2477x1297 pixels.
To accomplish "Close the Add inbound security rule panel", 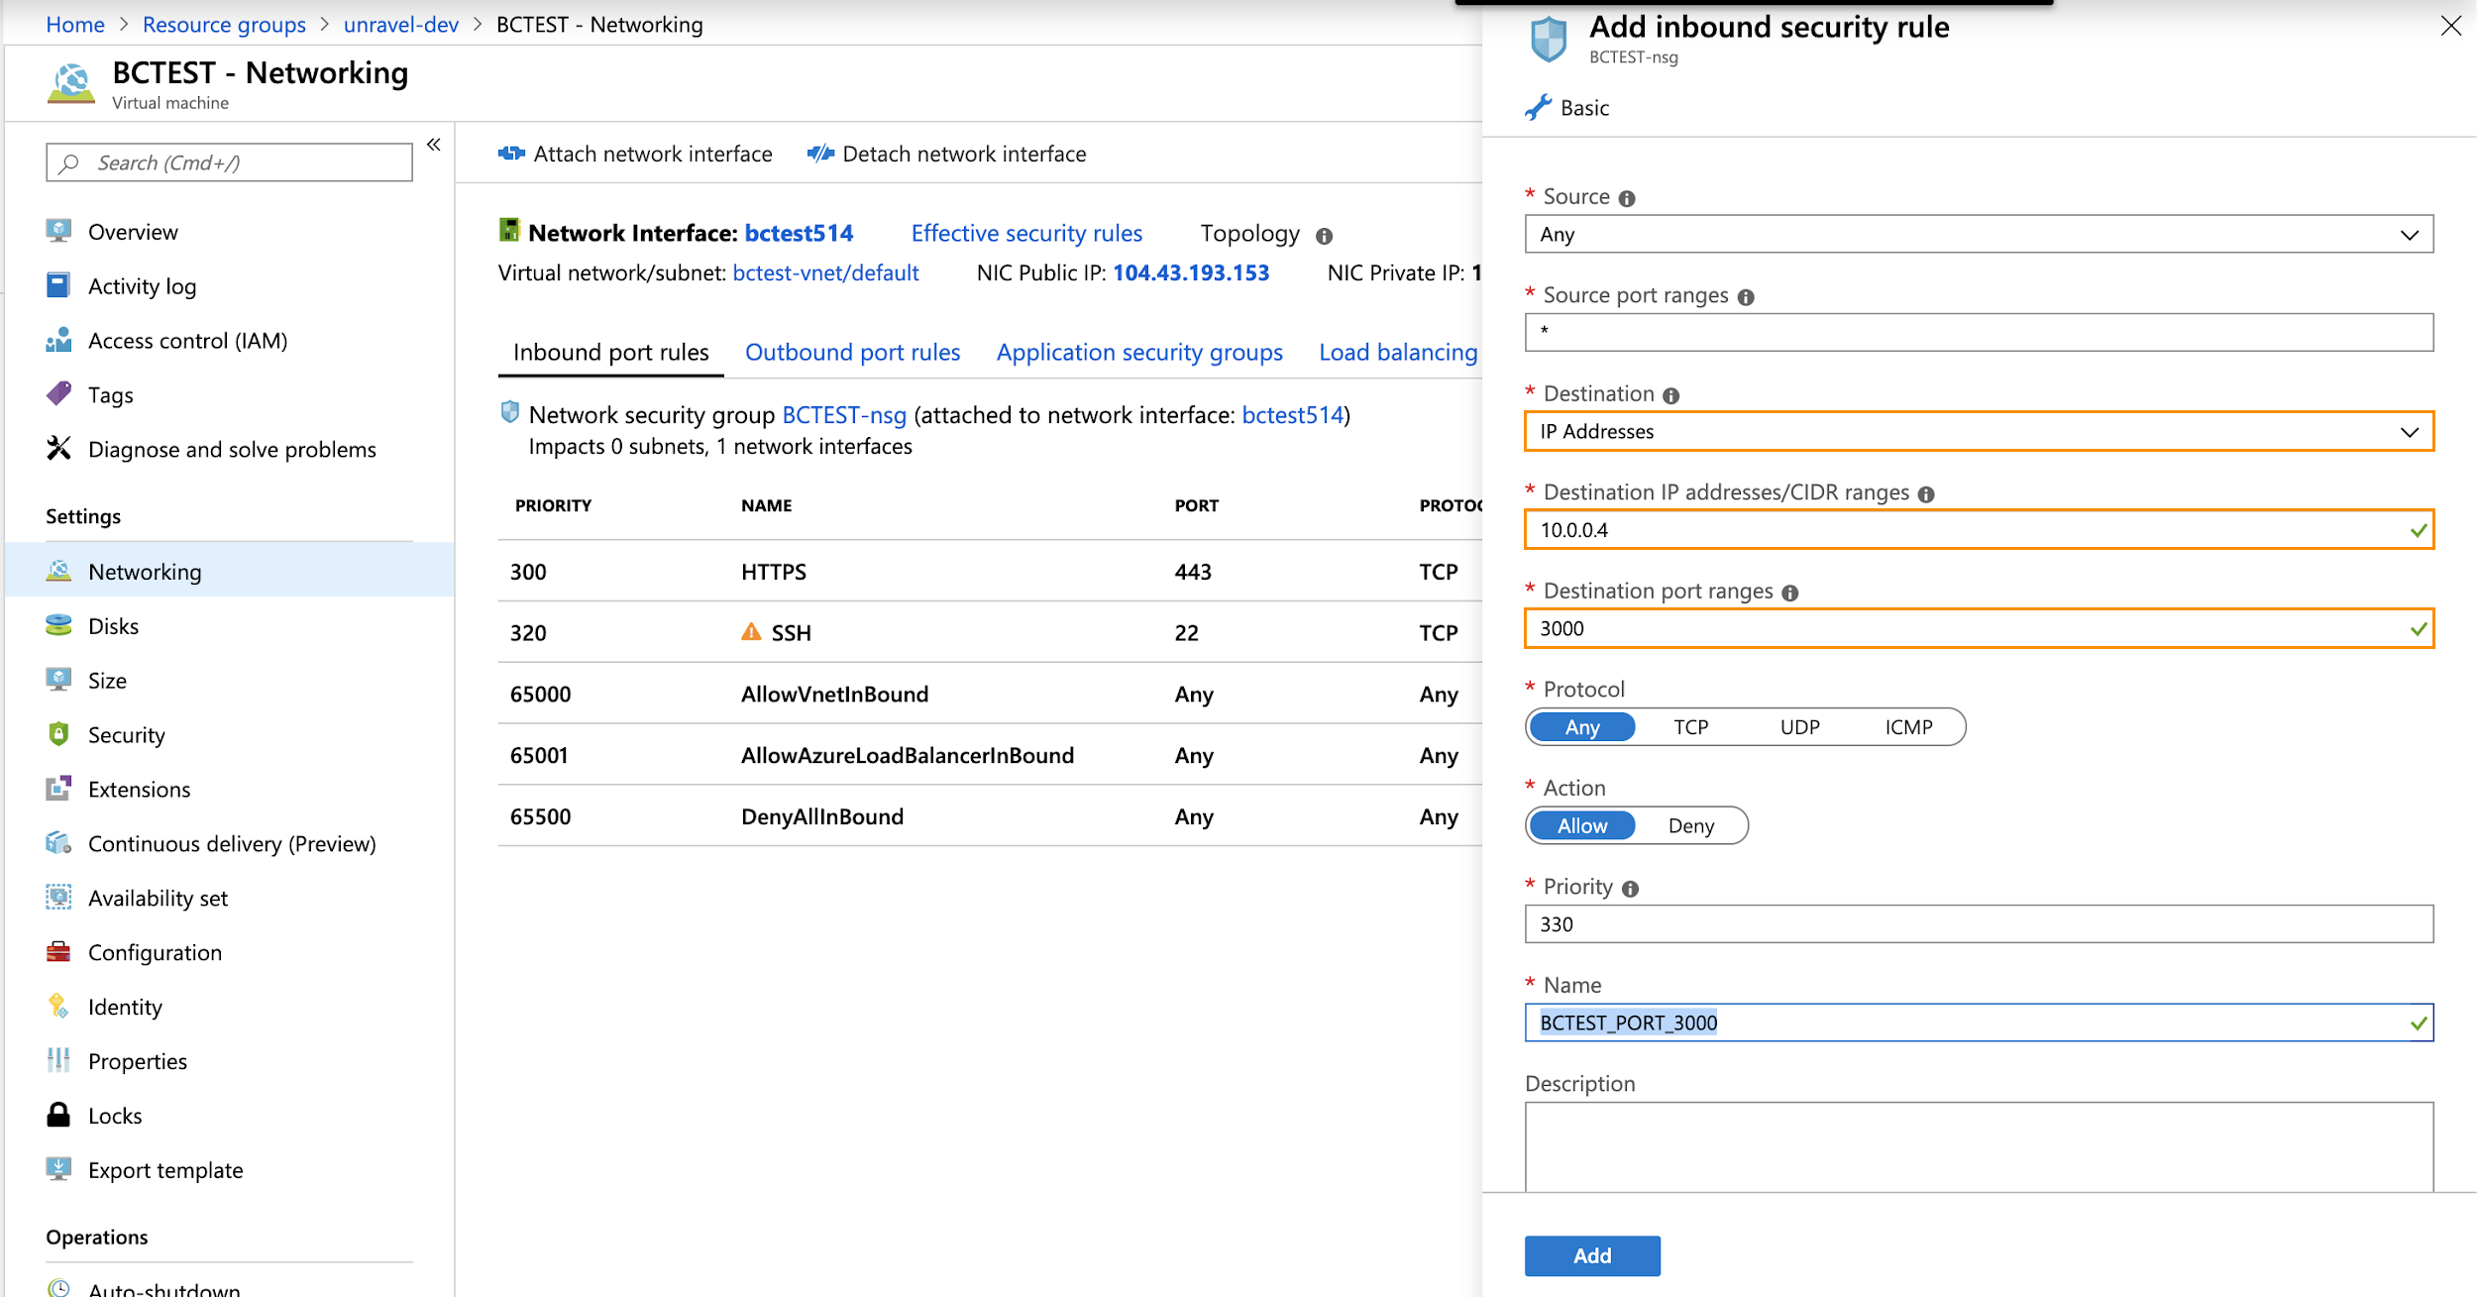I will [2450, 26].
